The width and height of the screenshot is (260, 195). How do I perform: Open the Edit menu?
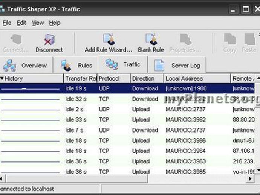pos(21,23)
